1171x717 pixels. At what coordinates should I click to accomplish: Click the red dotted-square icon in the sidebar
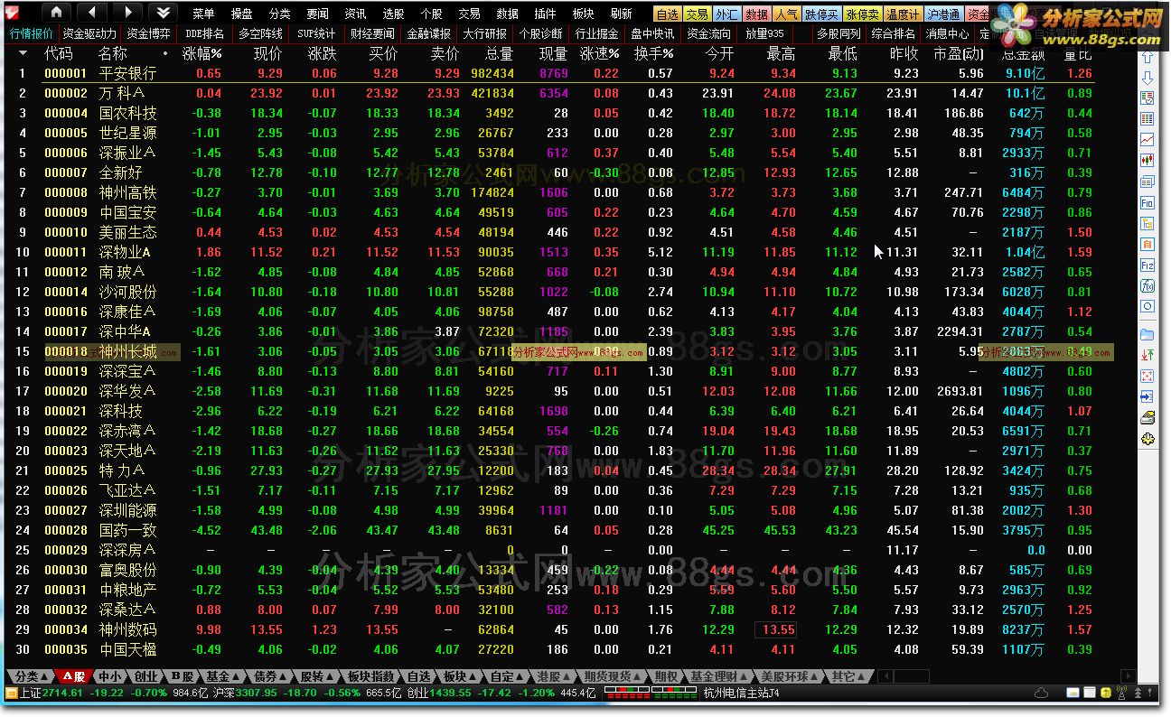[1148, 376]
